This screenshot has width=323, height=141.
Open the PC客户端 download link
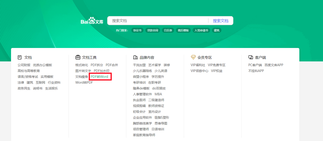(255, 65)
